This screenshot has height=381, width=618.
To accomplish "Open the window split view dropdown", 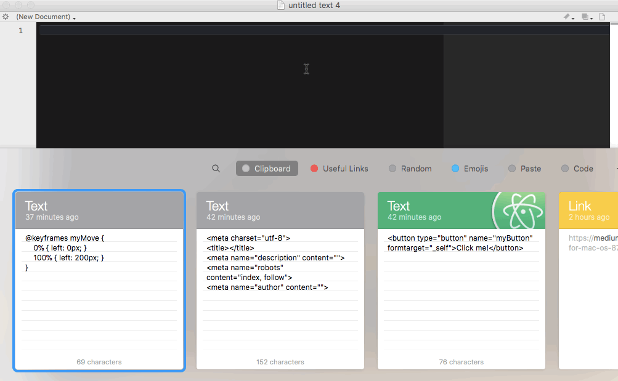I will point(587,17).
